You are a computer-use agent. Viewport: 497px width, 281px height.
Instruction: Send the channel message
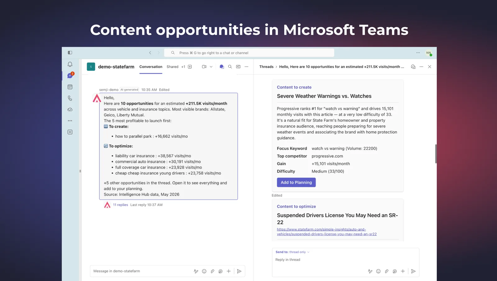tap(239, 271)
